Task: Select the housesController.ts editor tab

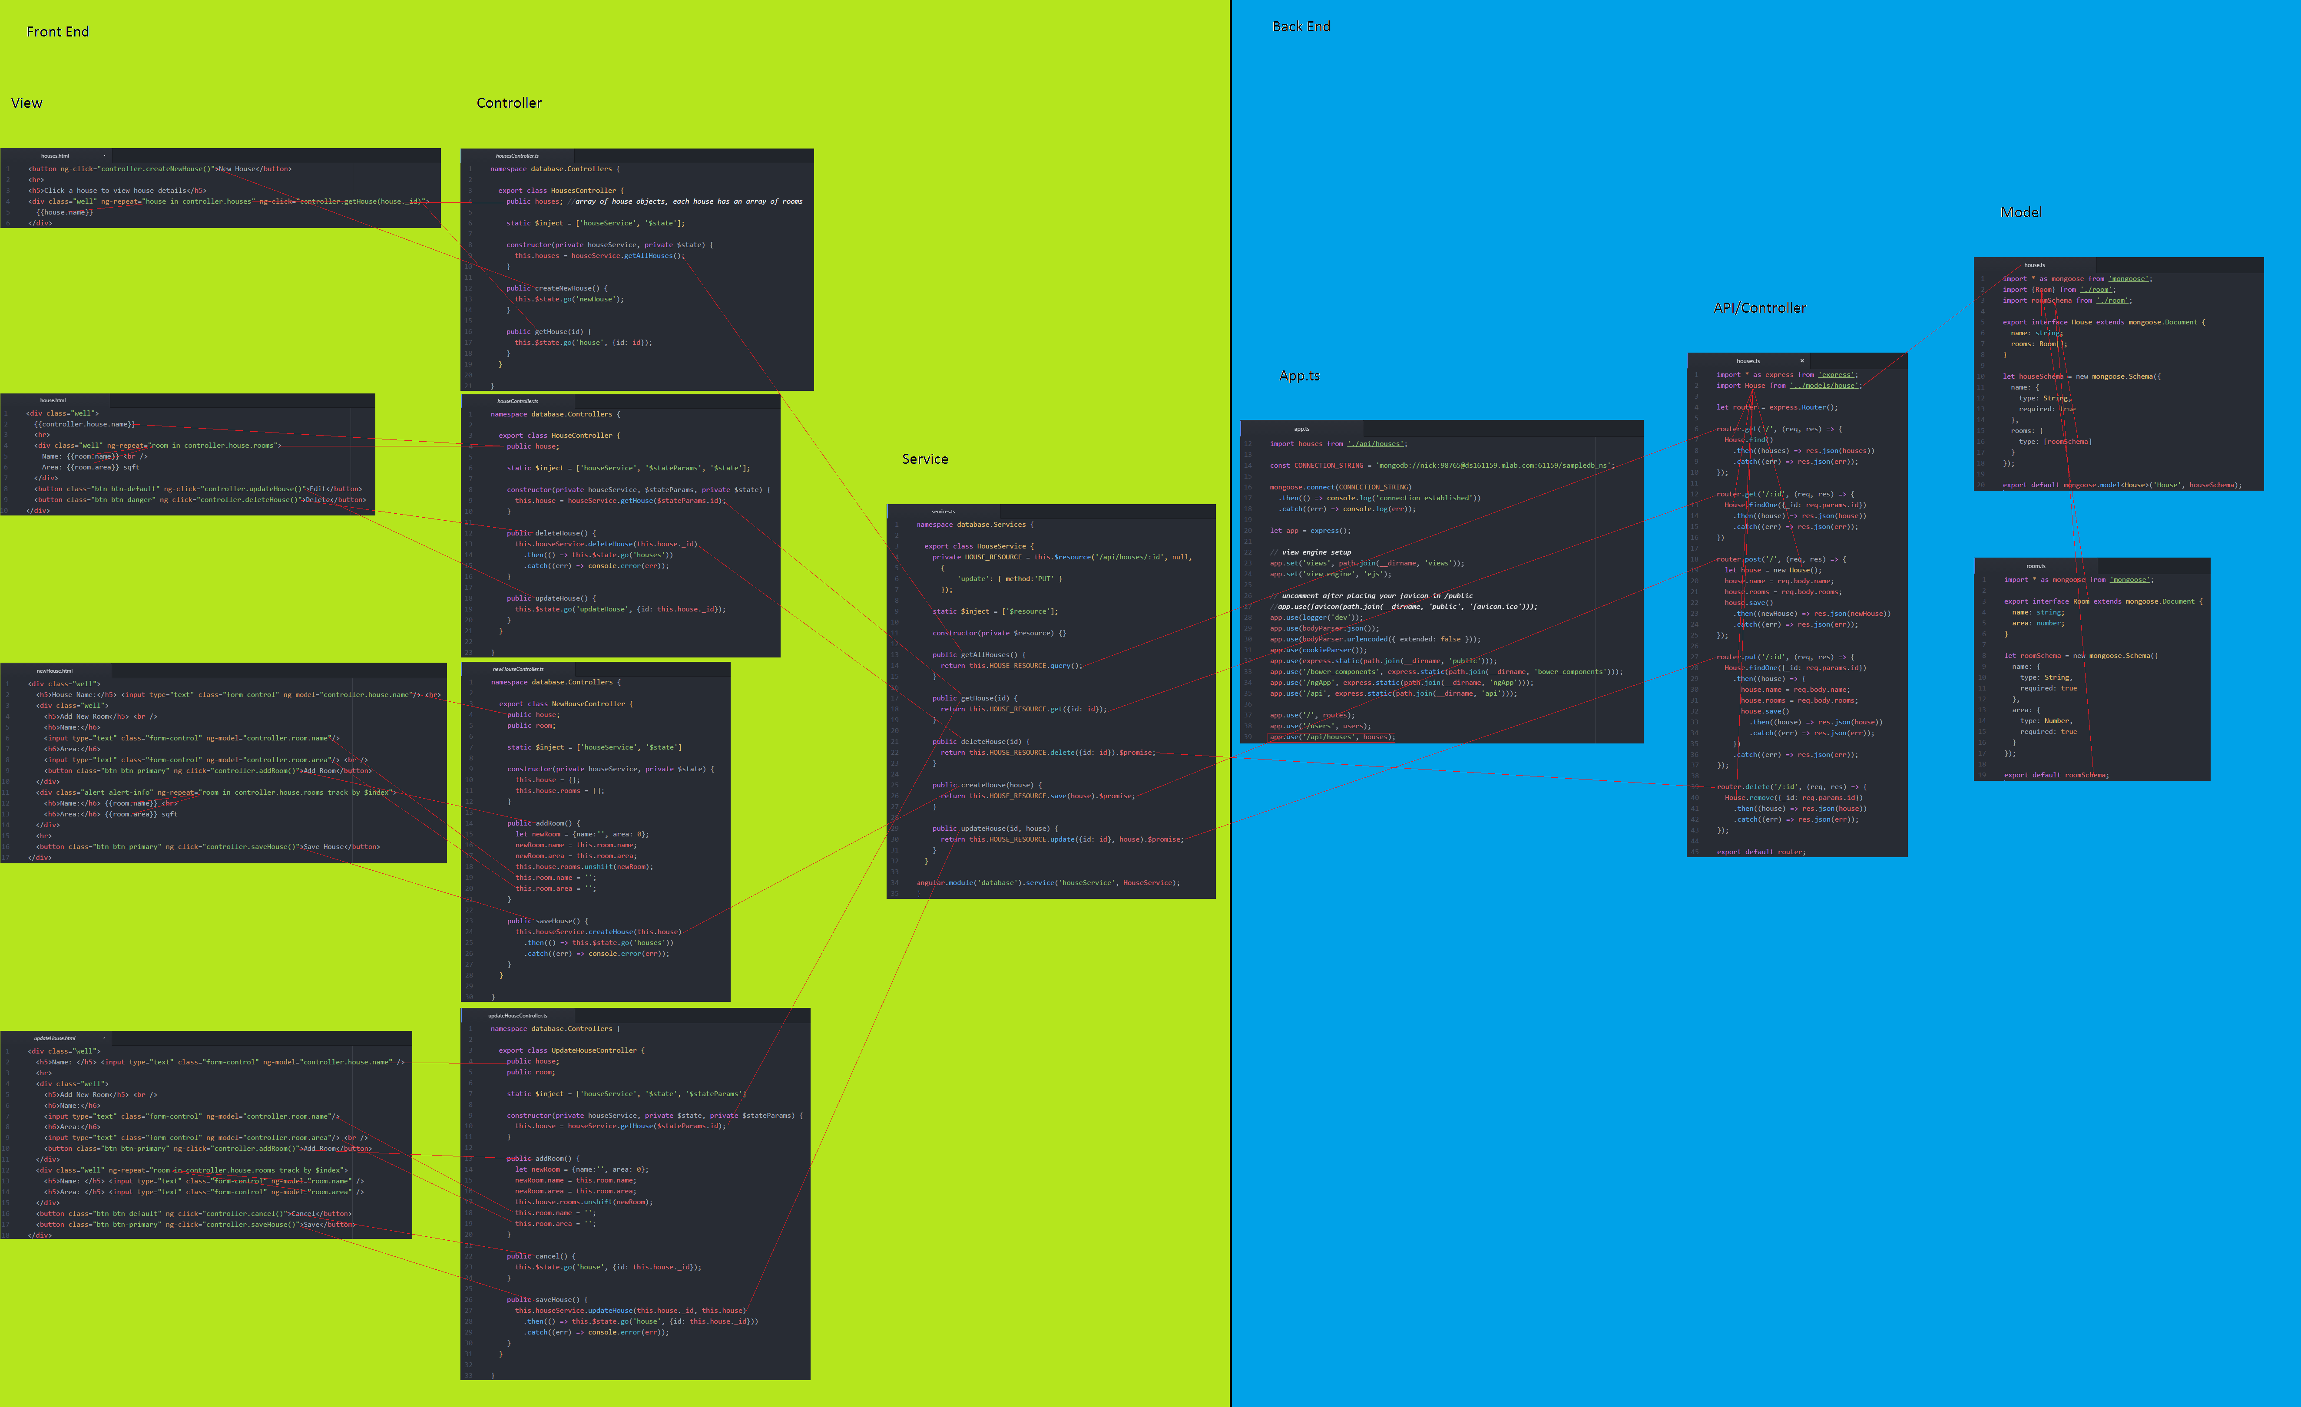Action: [x=516, y=156]
